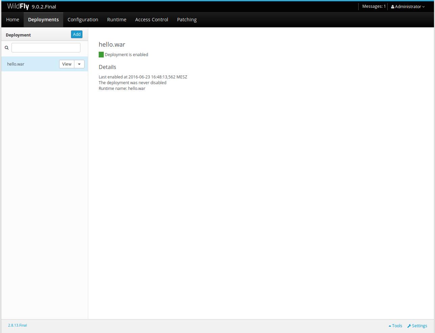Go to the Access Control tab

151,20
